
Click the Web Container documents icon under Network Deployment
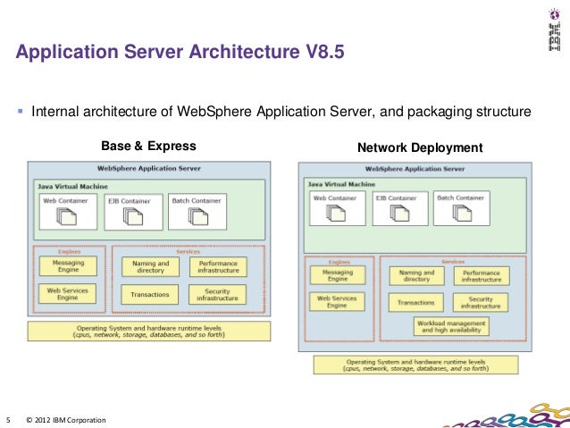click(x=336, y=213)
